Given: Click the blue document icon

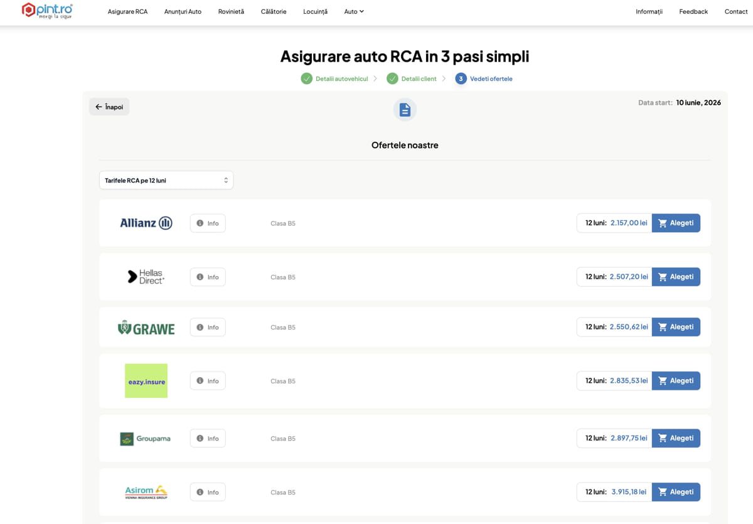Looking at the screenshot, I should (x=405, y=110).
